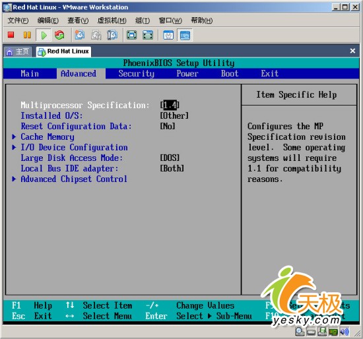363x339 pixels.
Task: Click the Esc Exit footer entry
Action: point(32,316)
